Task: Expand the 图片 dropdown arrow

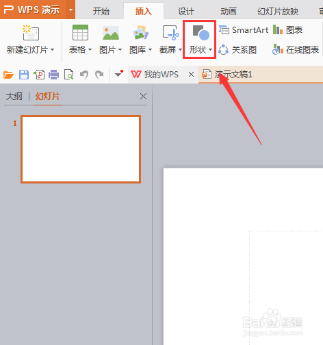Action: [x=120, y=49]
